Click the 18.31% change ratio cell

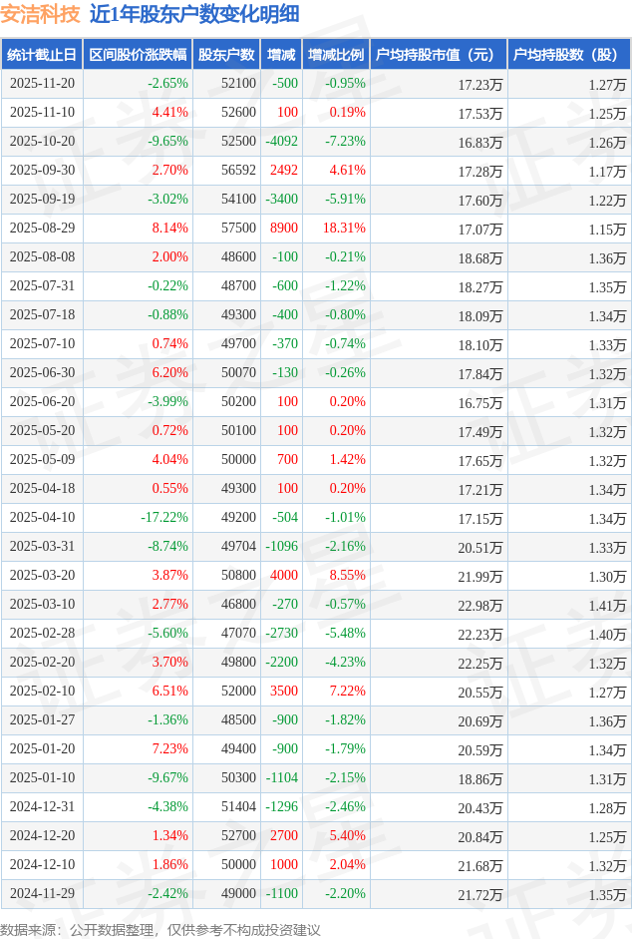point(344,229)
